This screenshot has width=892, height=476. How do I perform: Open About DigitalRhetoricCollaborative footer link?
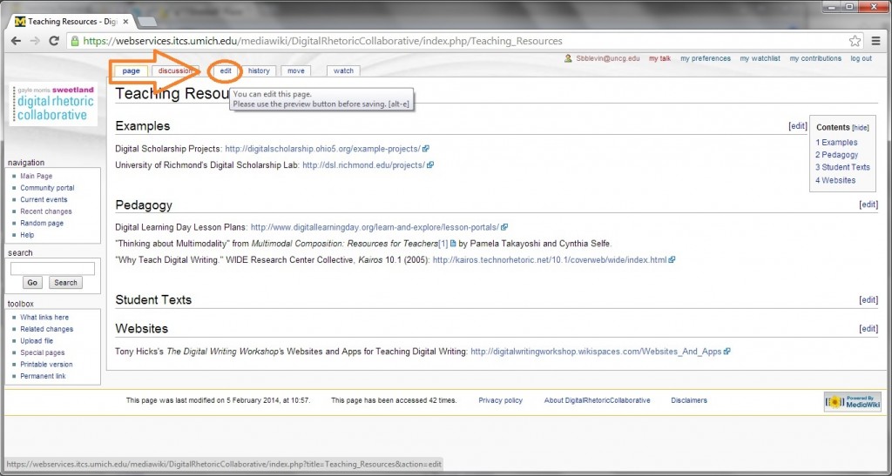click(x=598, y=400)
